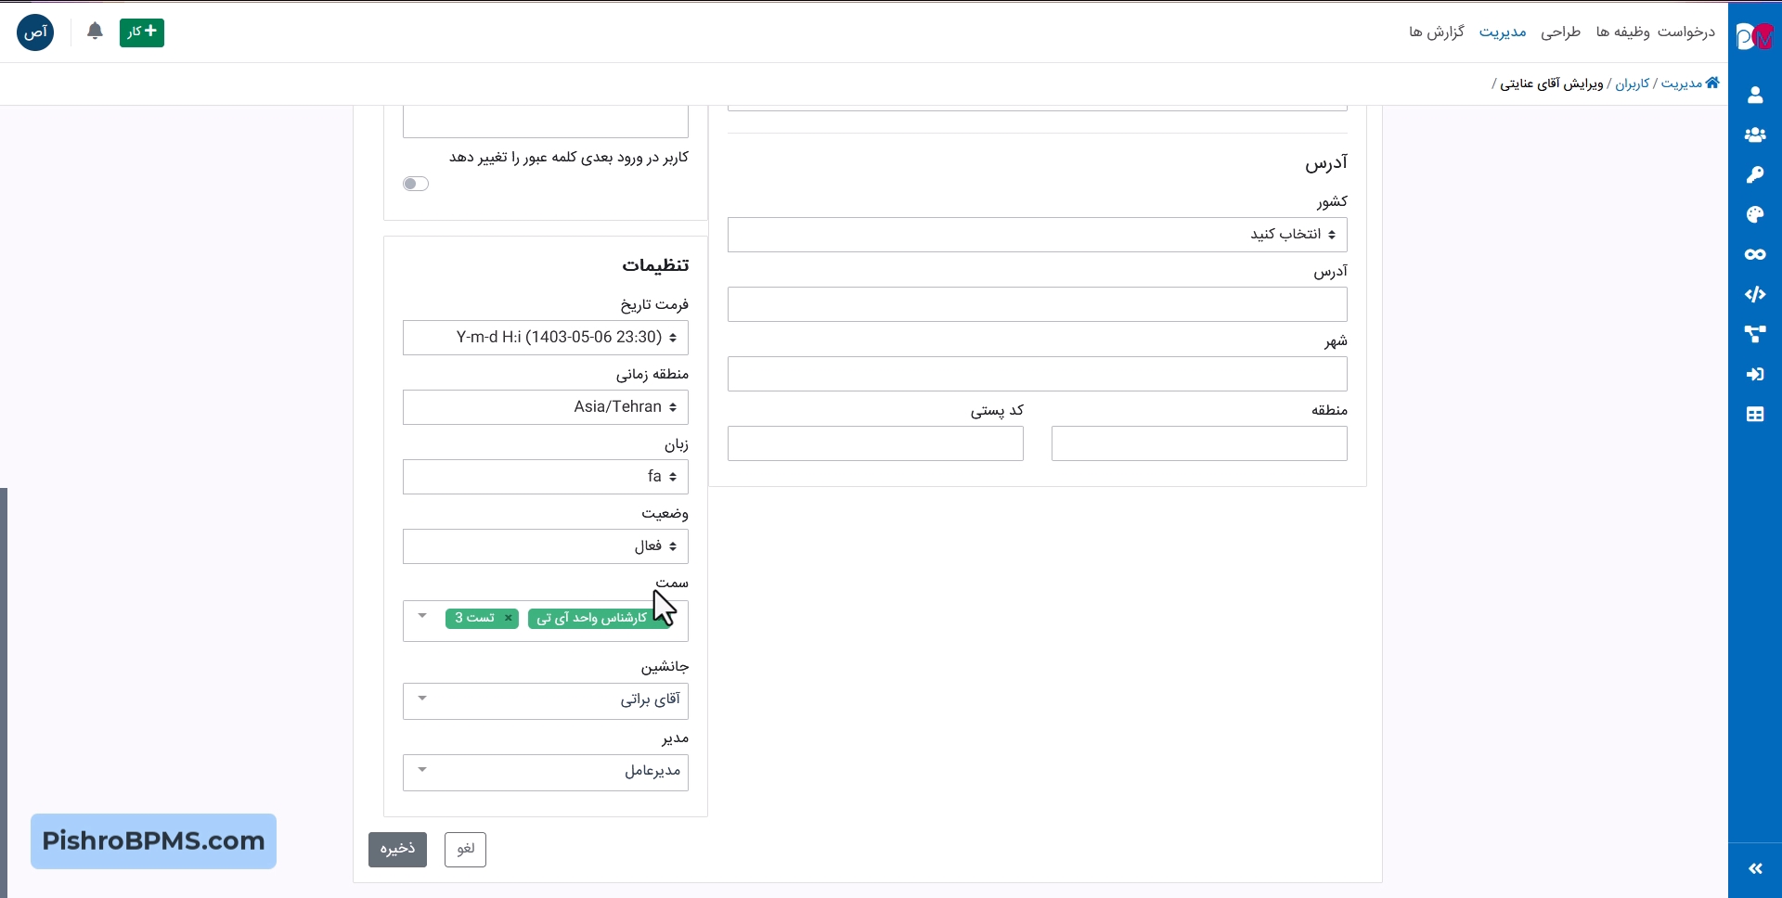Open the palette customization icon
The image size is (1782, 898).
coord(1754,214)
